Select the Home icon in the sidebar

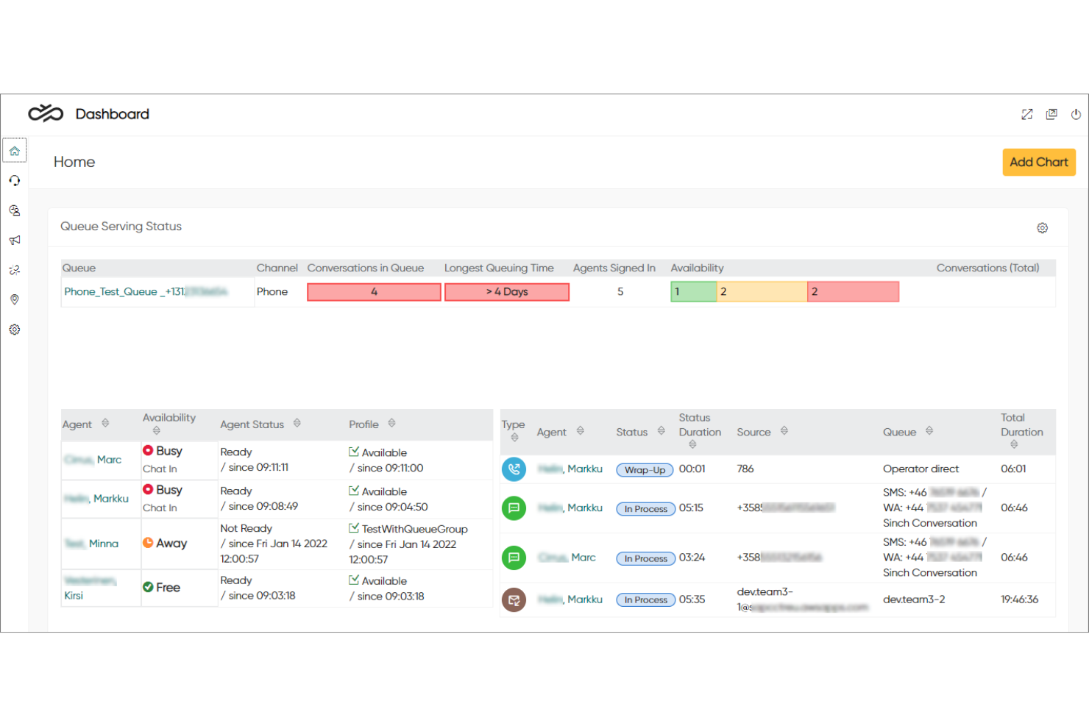(14, 150)
